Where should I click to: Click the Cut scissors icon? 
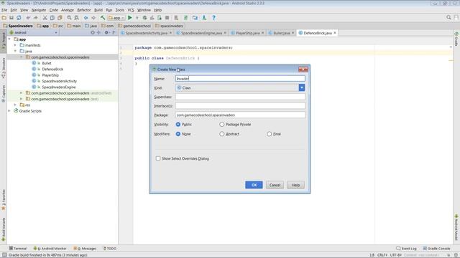click(x=45, y=18)
